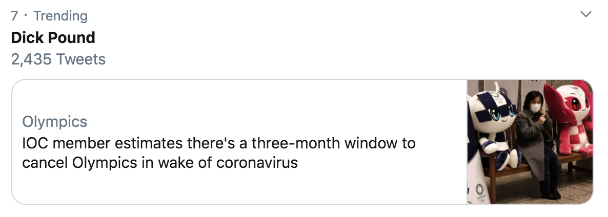Screen dimensions: 608x217
Task: Click the Dick Pound trending topic title
Action: point(53,37)
